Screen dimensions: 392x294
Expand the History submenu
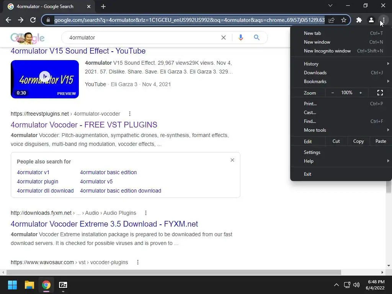coord(341,64)
